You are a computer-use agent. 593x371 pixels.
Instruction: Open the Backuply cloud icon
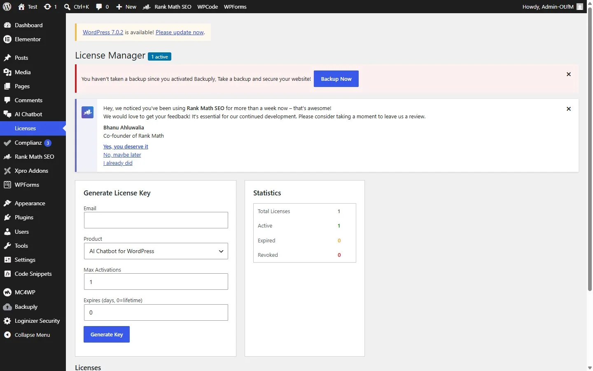pyautogui.click(x=7, y=307)
